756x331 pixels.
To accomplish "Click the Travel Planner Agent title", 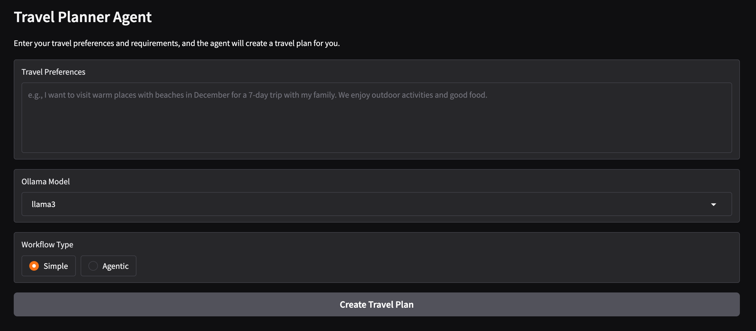I will click(x=83, y=17).
